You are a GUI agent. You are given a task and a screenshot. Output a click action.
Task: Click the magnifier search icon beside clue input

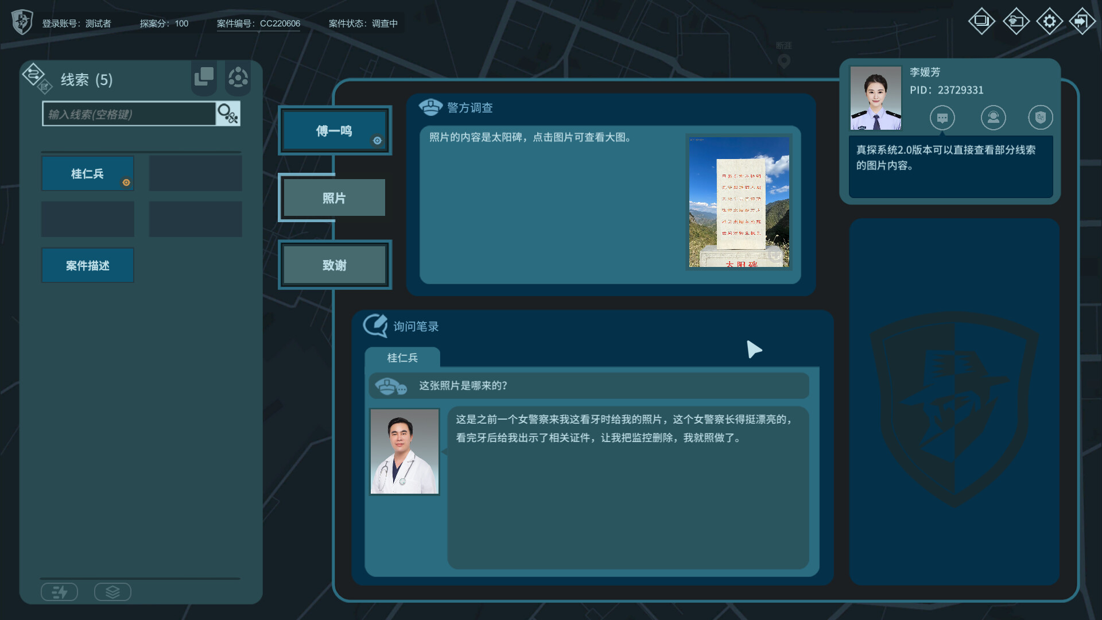coord(227,113)
